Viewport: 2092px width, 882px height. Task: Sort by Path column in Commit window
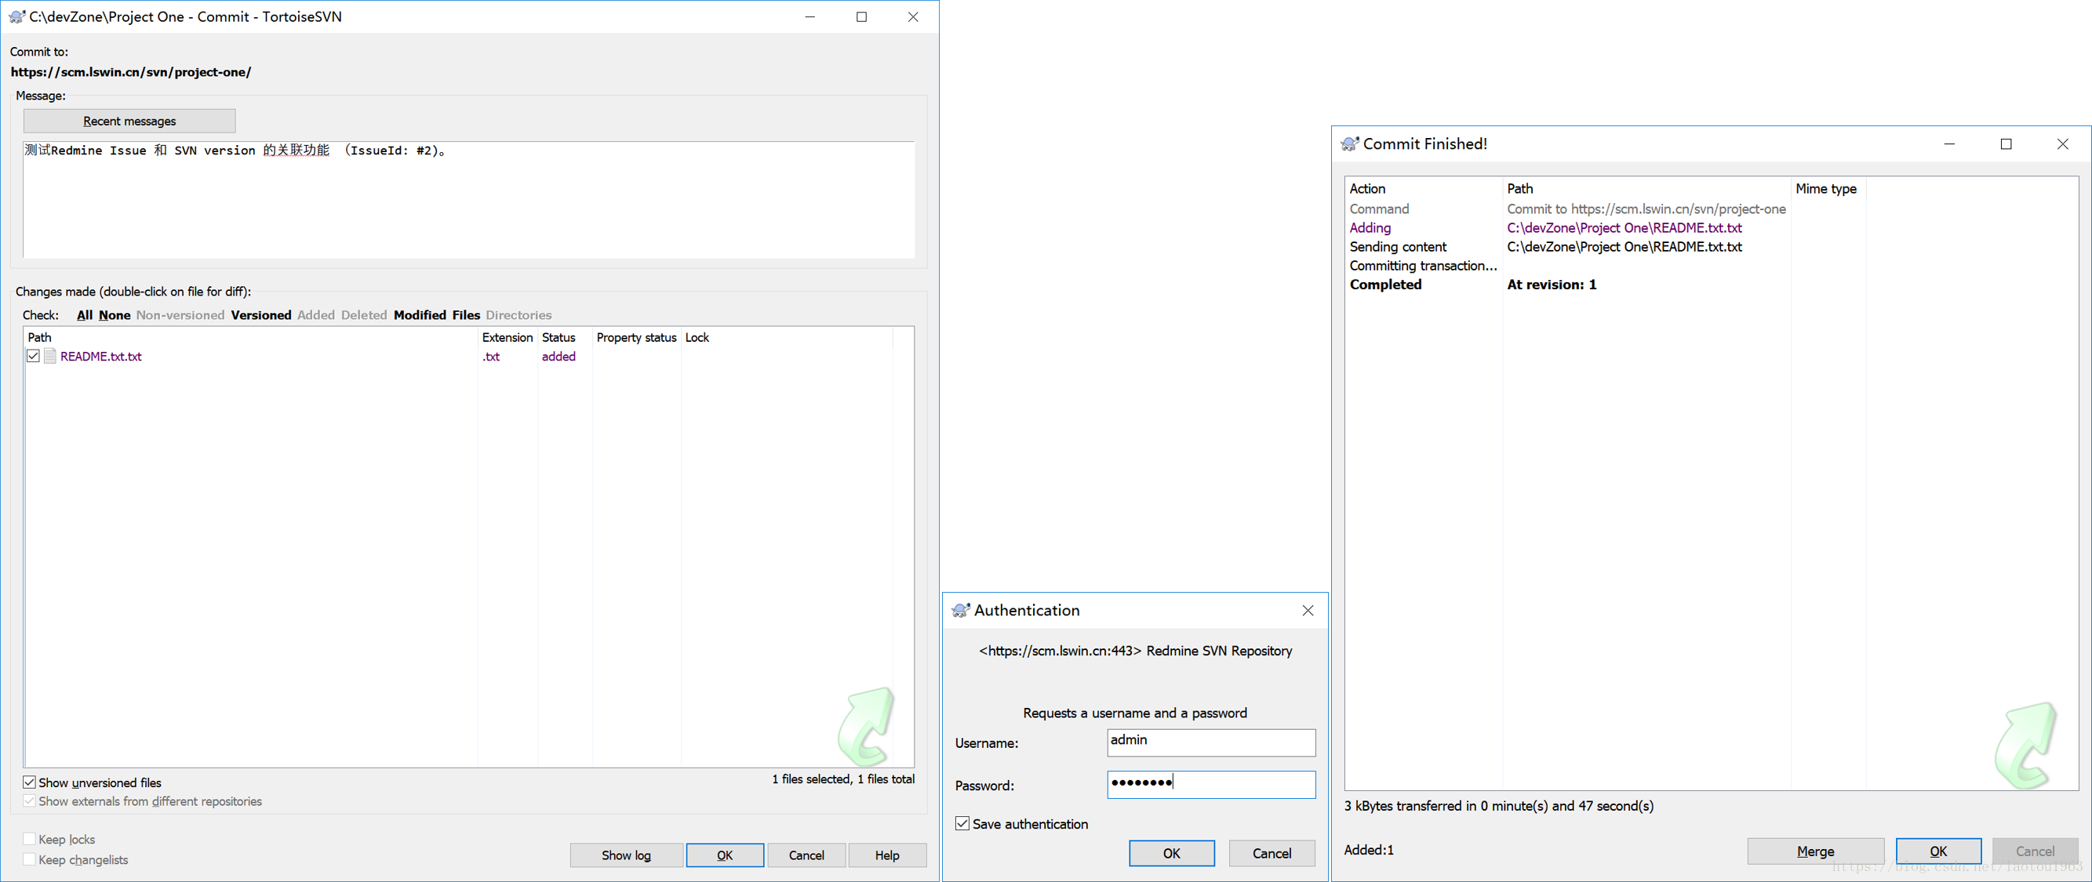(251, 338)
